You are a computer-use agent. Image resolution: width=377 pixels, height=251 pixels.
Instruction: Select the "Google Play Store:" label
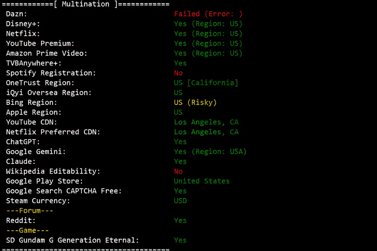(x=45, y=181)
